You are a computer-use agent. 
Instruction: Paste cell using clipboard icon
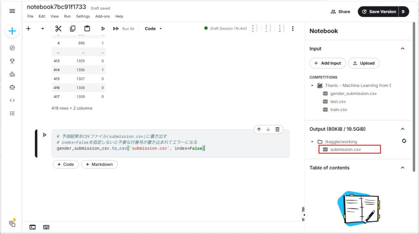pyautogui.click(x=87, y=29)
